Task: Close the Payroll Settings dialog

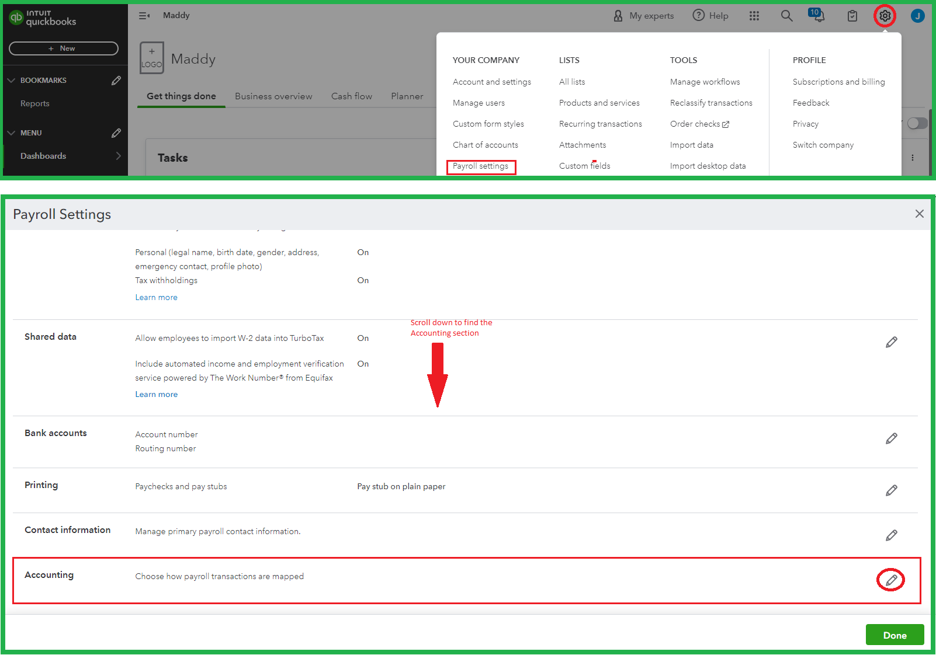Action: pyautogui.click(x=919, y=214)
